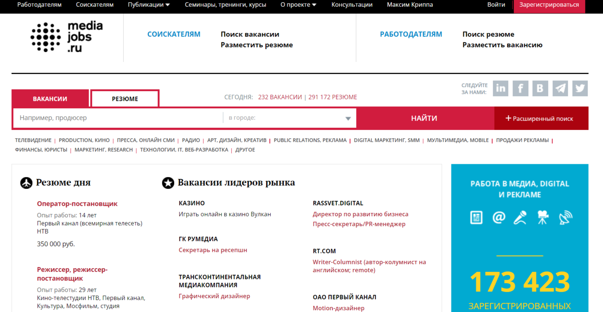Open Расширенный поиск advanced search

[541, 118]
